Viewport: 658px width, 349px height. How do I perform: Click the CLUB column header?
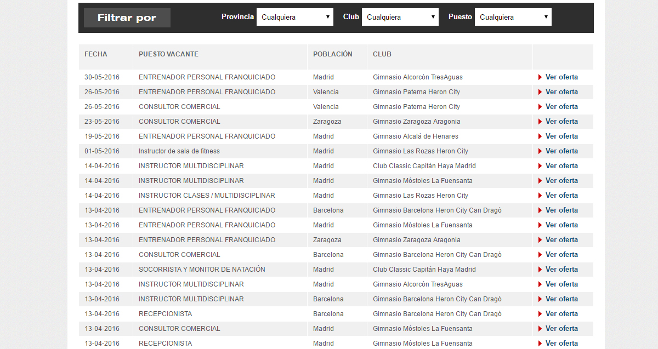pos(382,54)
